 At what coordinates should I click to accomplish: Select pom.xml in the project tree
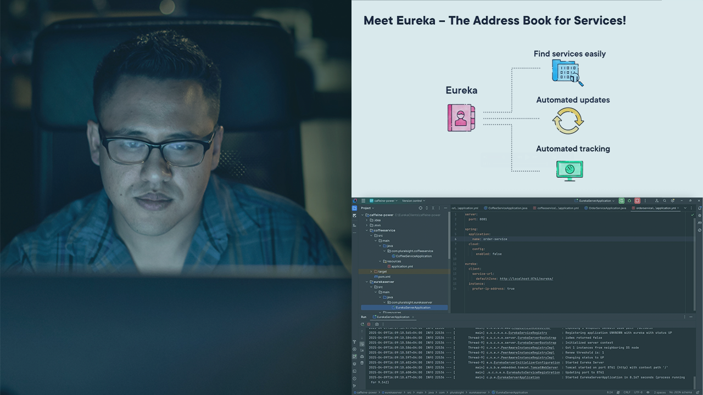point(384,276)
